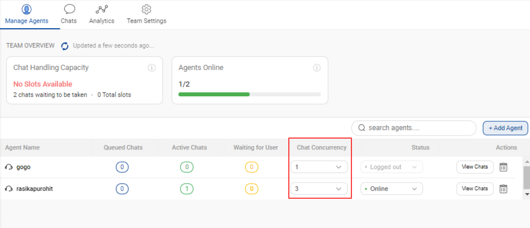Click the Agents Online progress bar
Screen dimensions: 530x228
249,94
